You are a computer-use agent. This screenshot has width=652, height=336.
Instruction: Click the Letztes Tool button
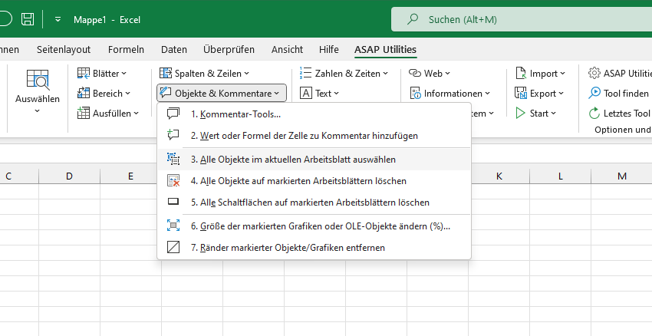[619, 113]
